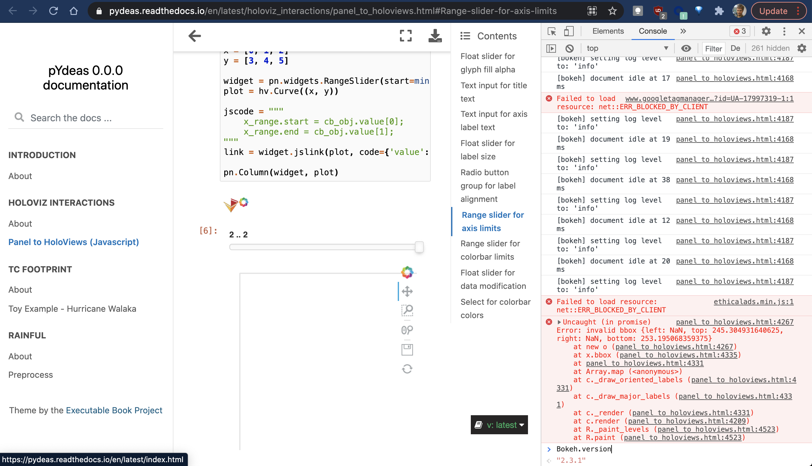Viewport: 812px width, 466px height.
Task: Expand the Uncaught in promise error
Action: click(559, 322)
